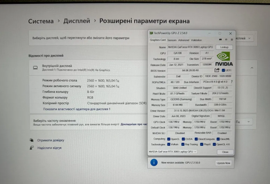This screenshot has height=184, width=270.
Task: Click Digital Signature field WHQL
Action: point(221,116)
